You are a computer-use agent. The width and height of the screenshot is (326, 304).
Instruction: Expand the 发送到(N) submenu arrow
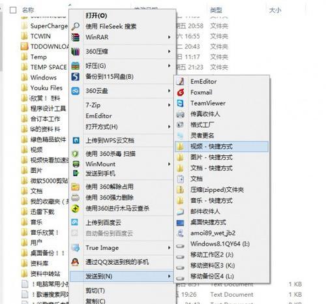[x=170, y=277]
